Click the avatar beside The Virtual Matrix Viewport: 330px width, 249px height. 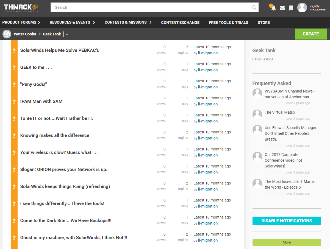257,114
